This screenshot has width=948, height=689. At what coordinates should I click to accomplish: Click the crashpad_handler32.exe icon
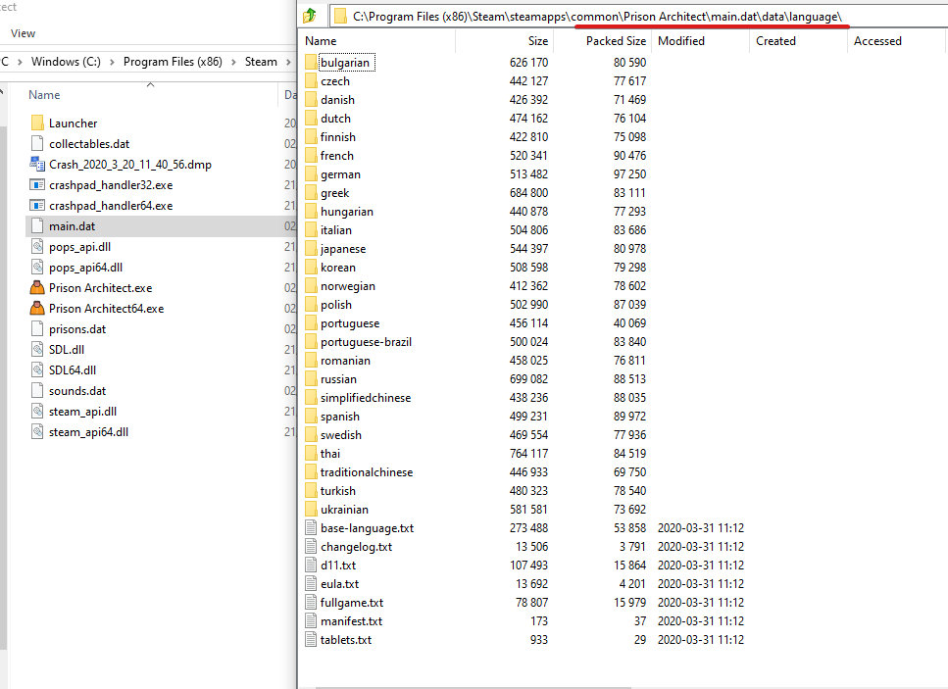37,185
